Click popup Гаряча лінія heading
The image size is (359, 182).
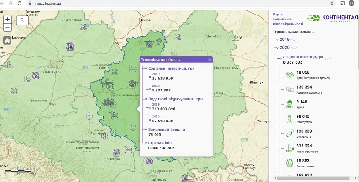tap(160, 143)
